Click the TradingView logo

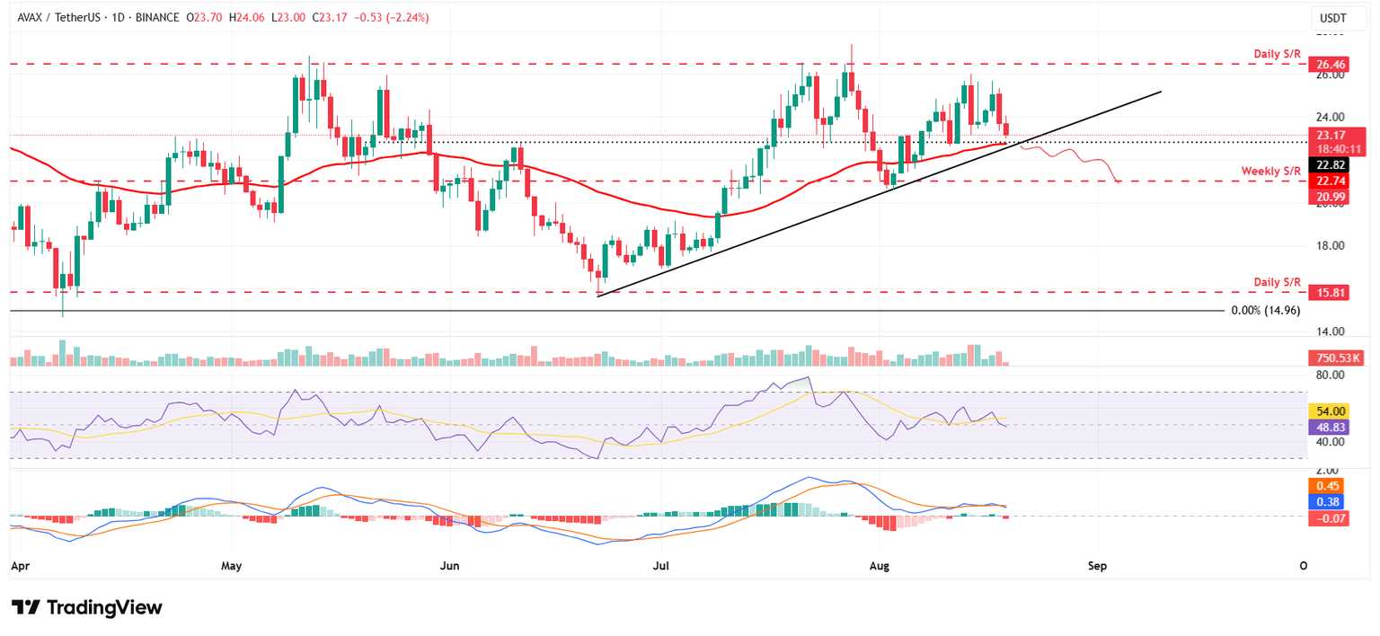[x=84, y=607]
